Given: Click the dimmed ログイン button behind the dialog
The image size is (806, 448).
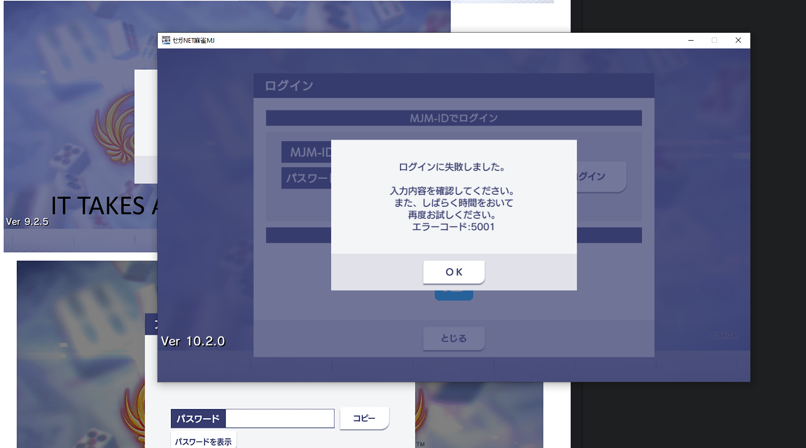Looking at the screenshot, I should click(x=601, y=177).
